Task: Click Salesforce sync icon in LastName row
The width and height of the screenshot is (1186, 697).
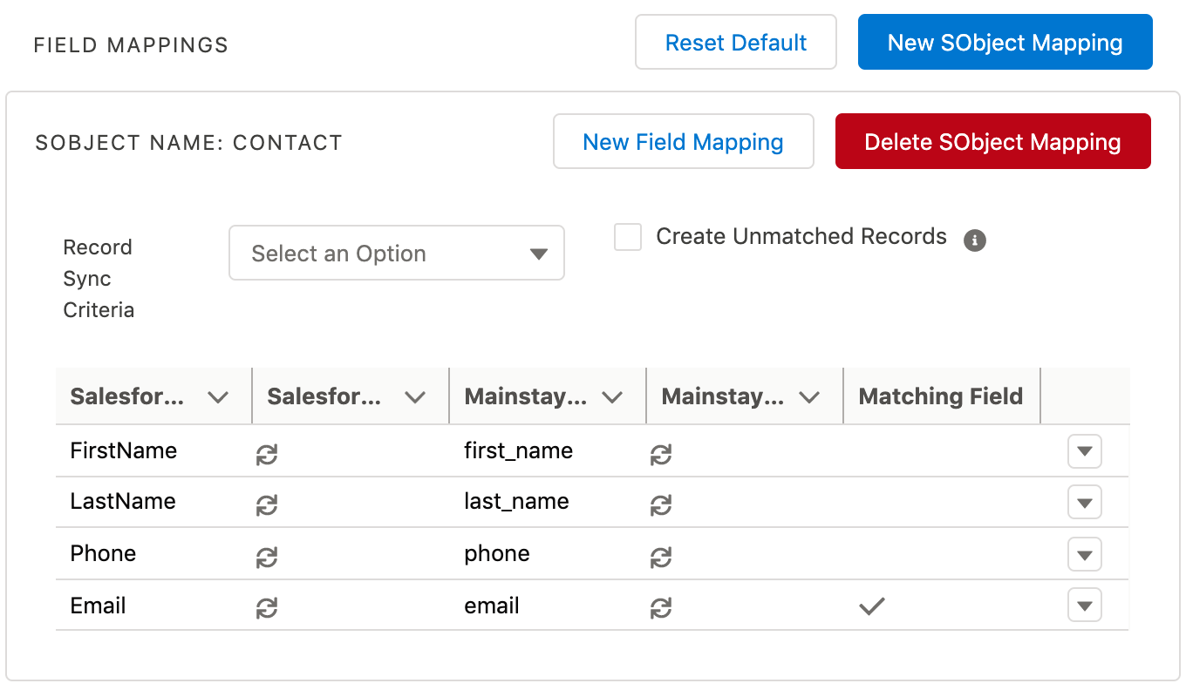Action: coord(267,504)
